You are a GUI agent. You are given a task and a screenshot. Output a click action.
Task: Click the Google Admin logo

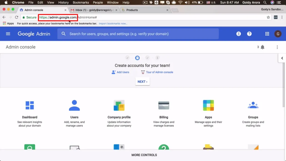34,34
